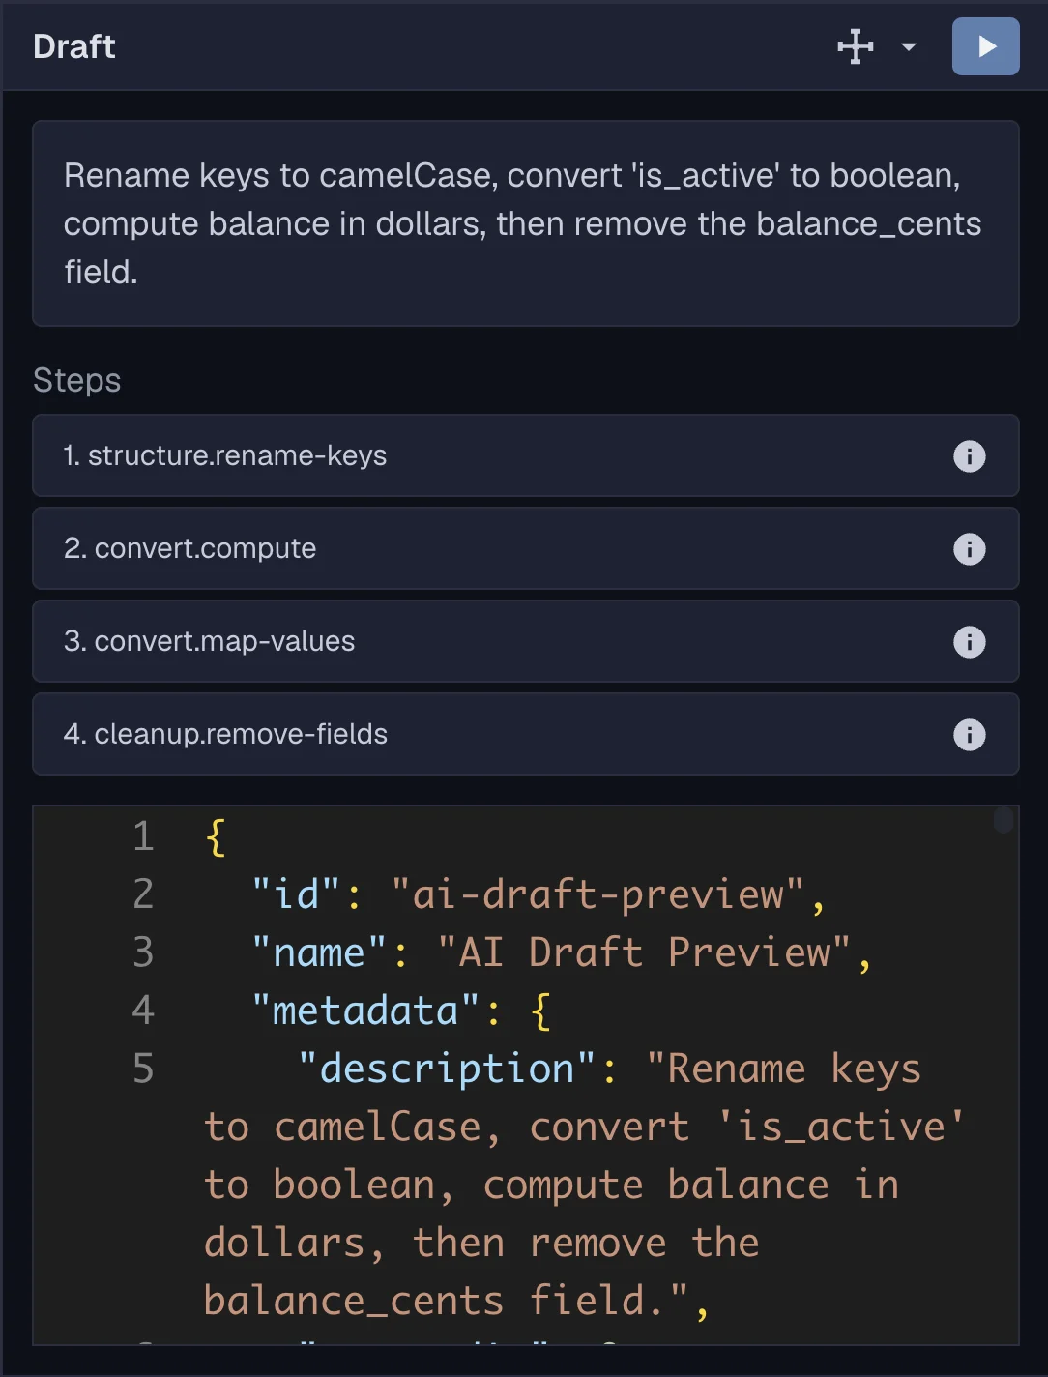Open the dropdown arrow next to the run button
The image size is (1048, 1377).
tap(907, 46)
